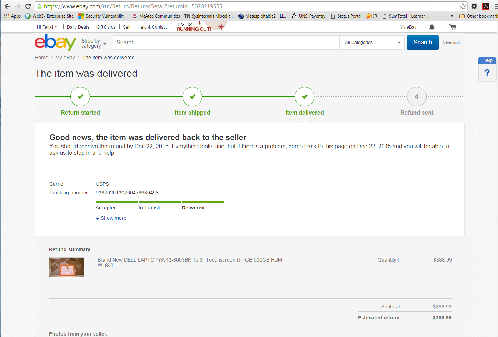Open the notifications bell icon
Image resolution: width=498 pixels, height=337 pixels.
coord(432,27)
